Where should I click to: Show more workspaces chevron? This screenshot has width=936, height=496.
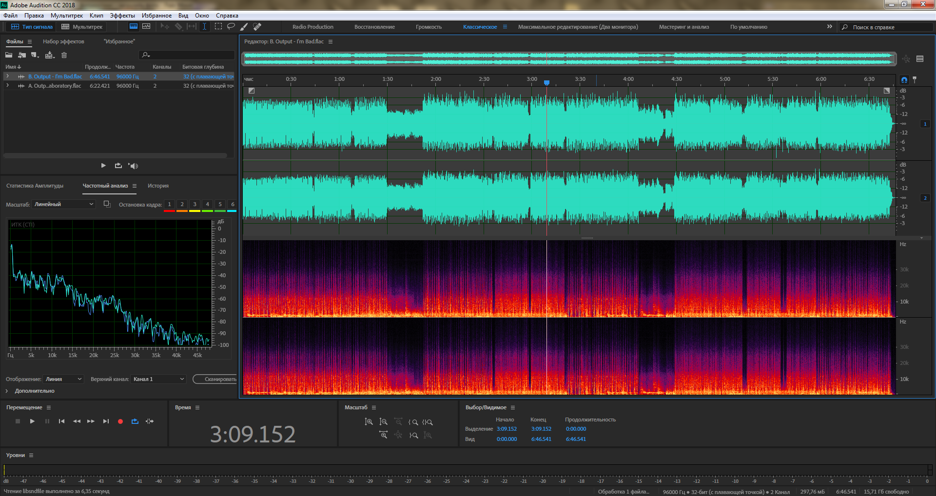pyautogui.click(x=829, y=26)
